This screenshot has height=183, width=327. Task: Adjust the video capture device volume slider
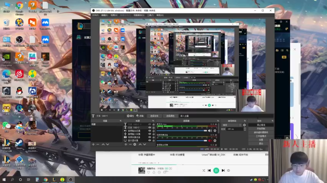click(x=182, y=141)
